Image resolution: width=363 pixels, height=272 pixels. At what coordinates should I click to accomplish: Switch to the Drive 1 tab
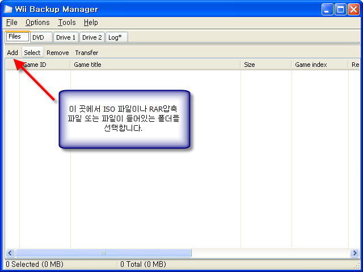pyautogui.click(x=66, y=37)
